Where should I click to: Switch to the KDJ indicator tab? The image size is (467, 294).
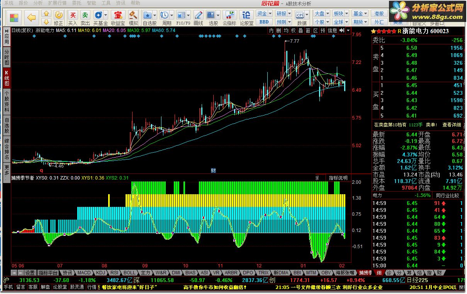(101, 272)
